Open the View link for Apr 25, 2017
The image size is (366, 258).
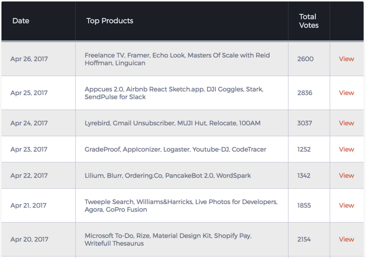(347, 93)
